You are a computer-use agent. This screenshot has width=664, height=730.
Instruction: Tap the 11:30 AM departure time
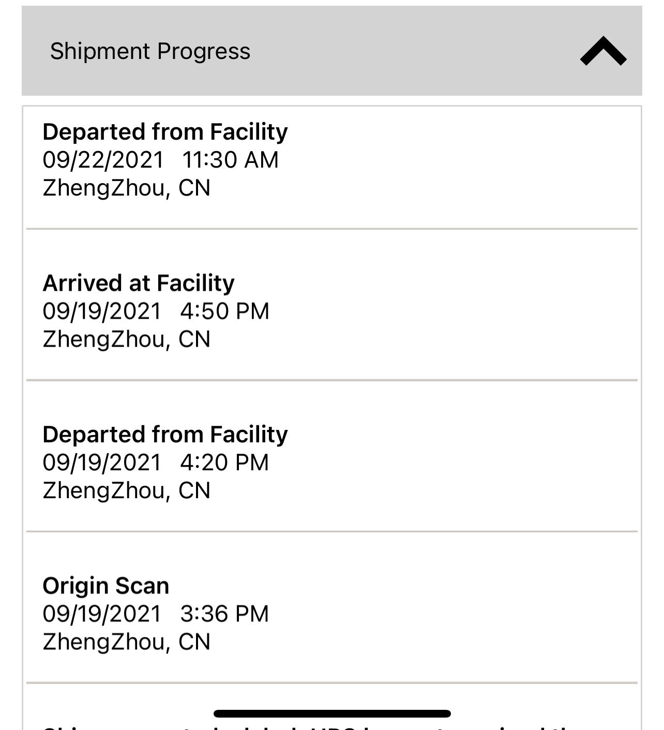(230, 160)
